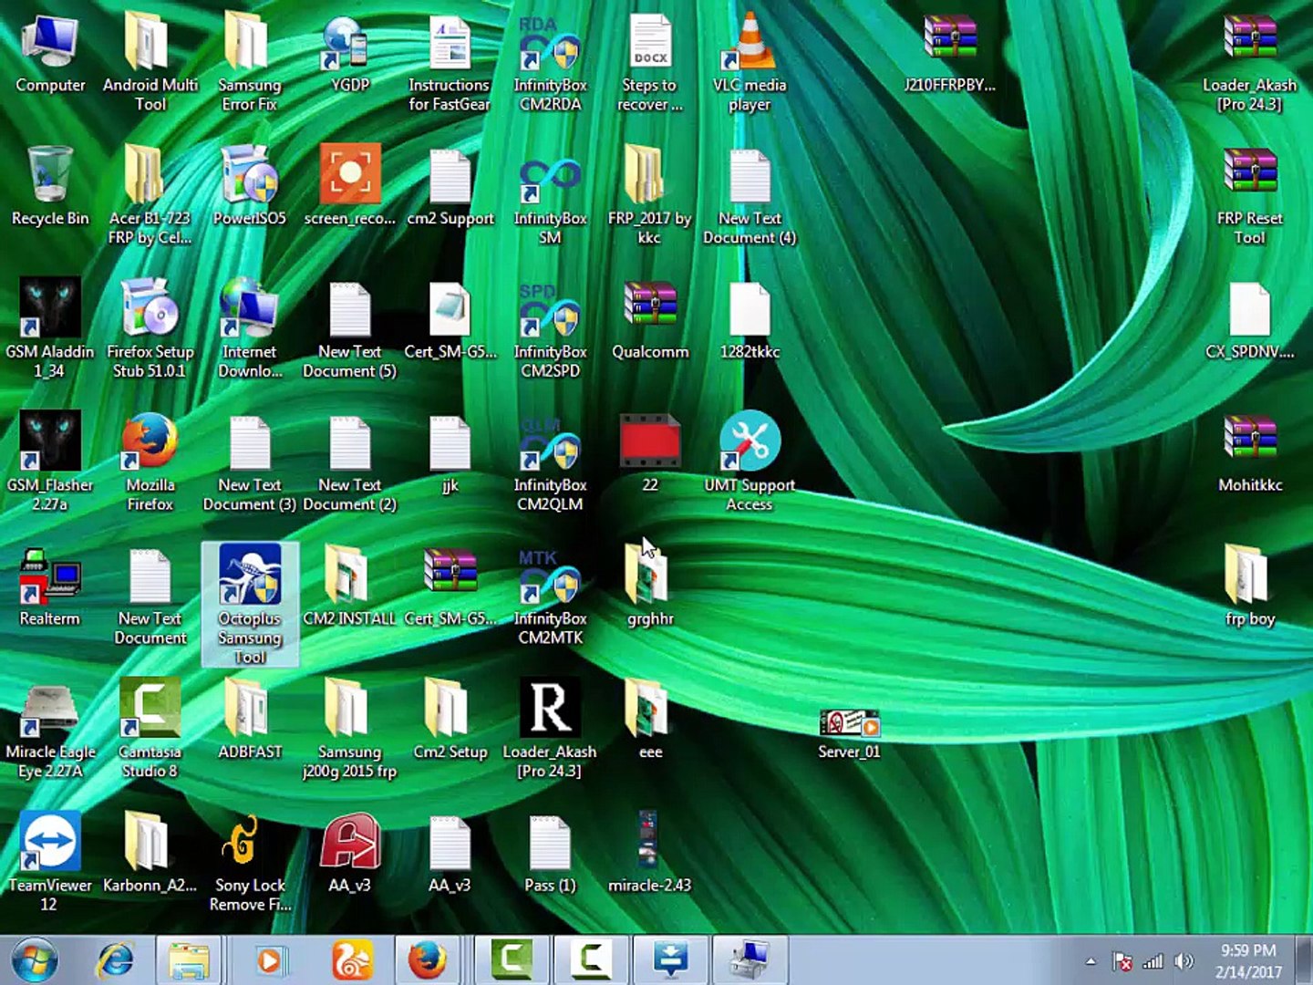1313x985 pixels.
Task: Click Internet Explorer in the taskbar
Action: click(116, 959)
